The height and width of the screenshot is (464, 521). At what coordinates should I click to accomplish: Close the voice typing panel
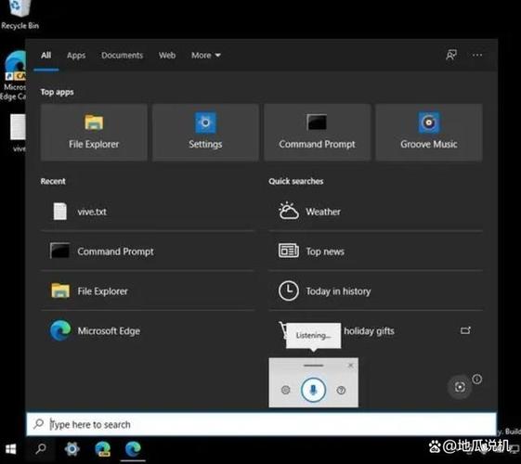[x=350, y=365]
